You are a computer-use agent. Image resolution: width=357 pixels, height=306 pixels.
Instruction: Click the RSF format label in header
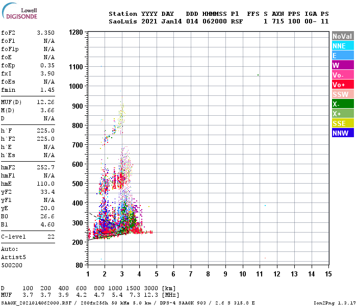[x=237, y=21]
